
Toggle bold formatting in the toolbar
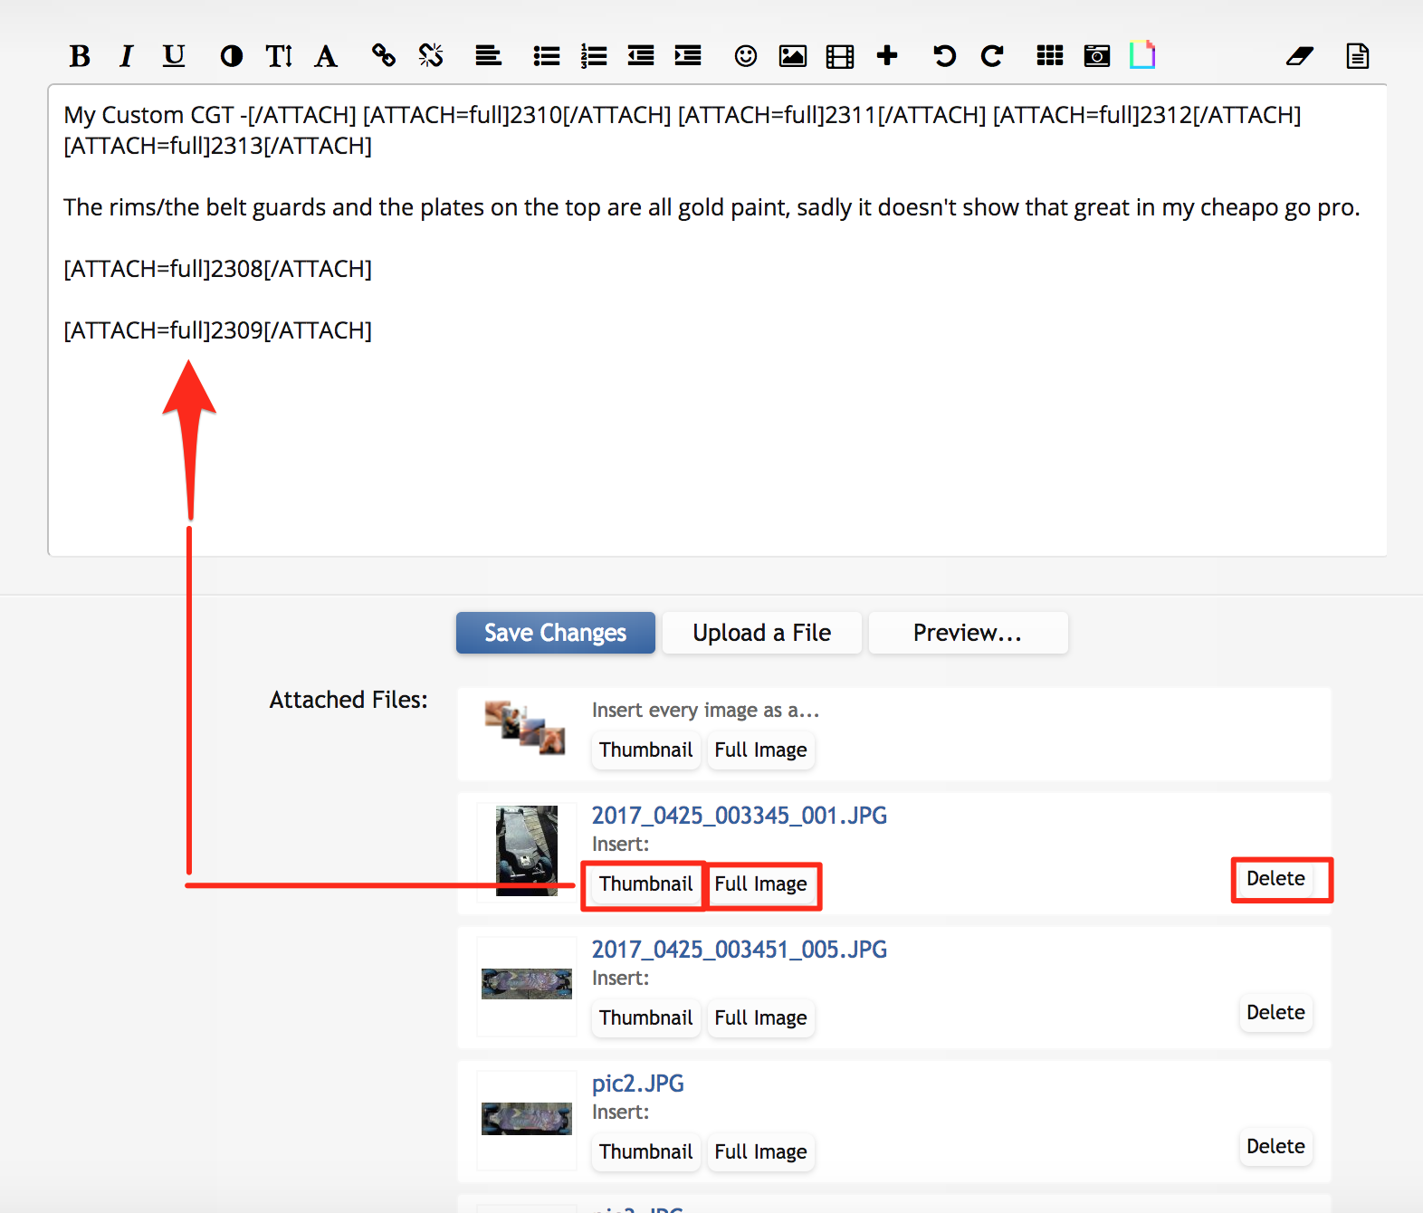point(80,56)
